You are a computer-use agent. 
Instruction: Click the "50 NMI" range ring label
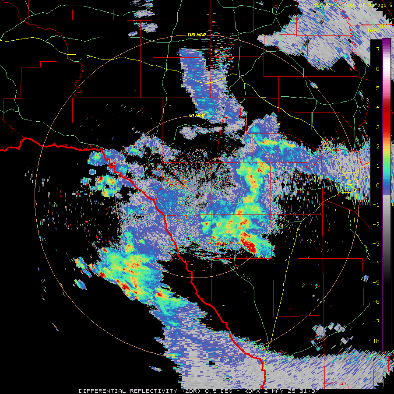[x=197, y=116]
